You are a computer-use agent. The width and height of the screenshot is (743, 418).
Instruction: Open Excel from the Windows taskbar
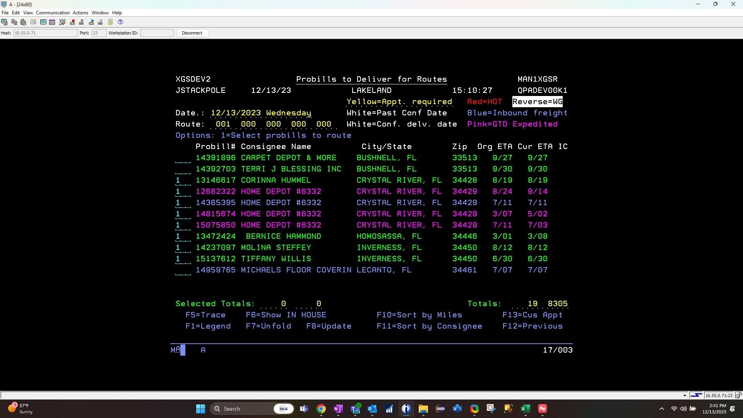525,409
